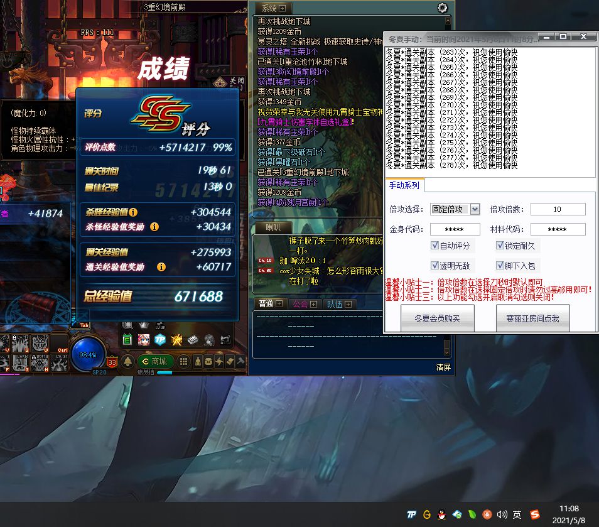Click the info icon beside 杀怪经验值奖励
599x527 pixels.
[154, 227]
